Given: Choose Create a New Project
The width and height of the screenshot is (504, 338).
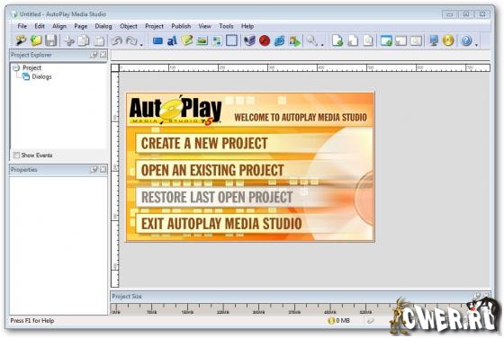Looking at the screenshot, I should coord(204,143).
